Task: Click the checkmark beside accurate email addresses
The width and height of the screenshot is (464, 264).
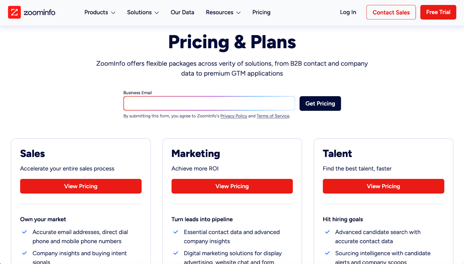Action: pyautogui.click(x=24, y=232)
